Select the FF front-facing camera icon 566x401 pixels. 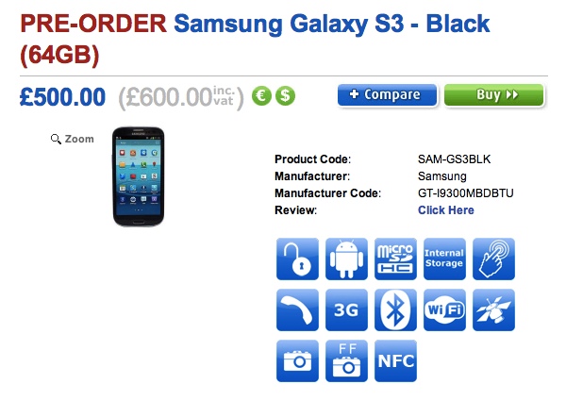click(346, 360)
